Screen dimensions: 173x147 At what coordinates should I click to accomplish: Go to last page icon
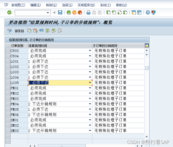click(x=125, y=12)
